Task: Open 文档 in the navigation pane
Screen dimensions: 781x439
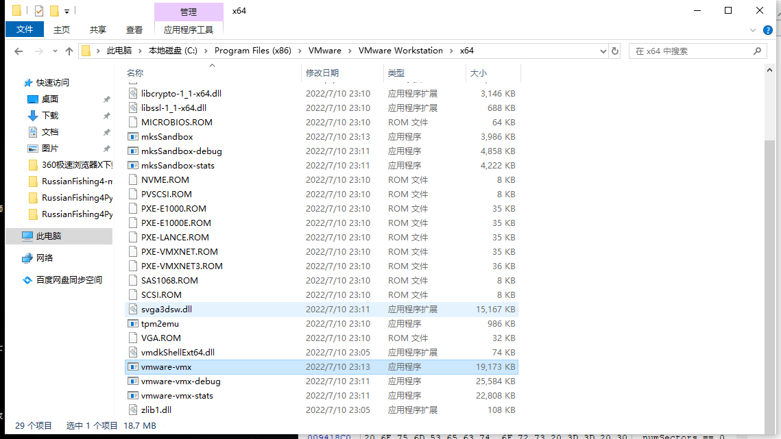Action: point(50,132)
